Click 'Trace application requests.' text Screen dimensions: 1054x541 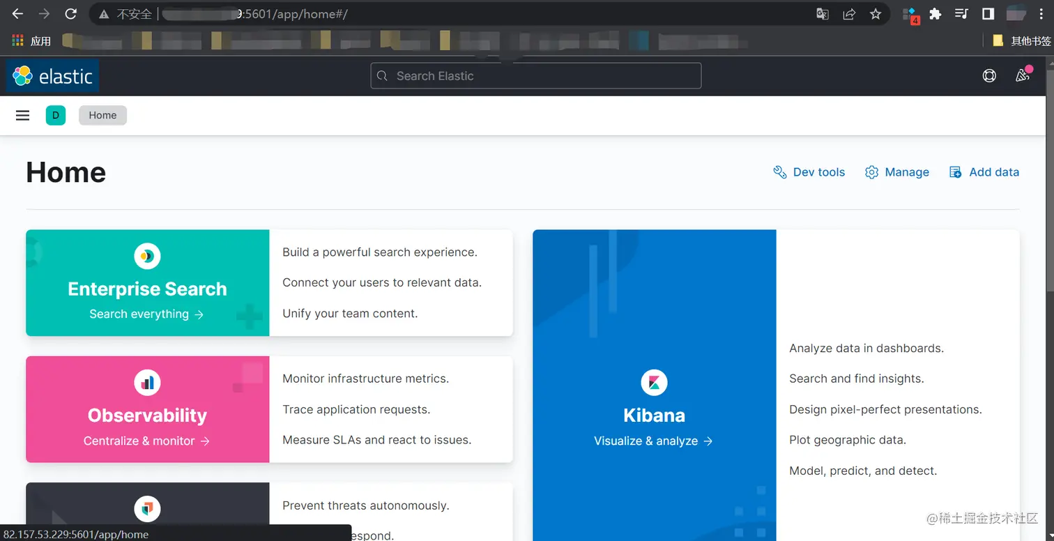(x=356, y=409)
